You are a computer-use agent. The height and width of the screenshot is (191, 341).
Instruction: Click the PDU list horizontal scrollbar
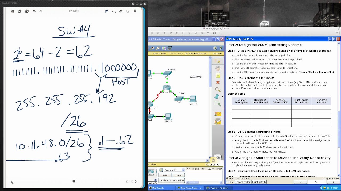coord(204,183)
